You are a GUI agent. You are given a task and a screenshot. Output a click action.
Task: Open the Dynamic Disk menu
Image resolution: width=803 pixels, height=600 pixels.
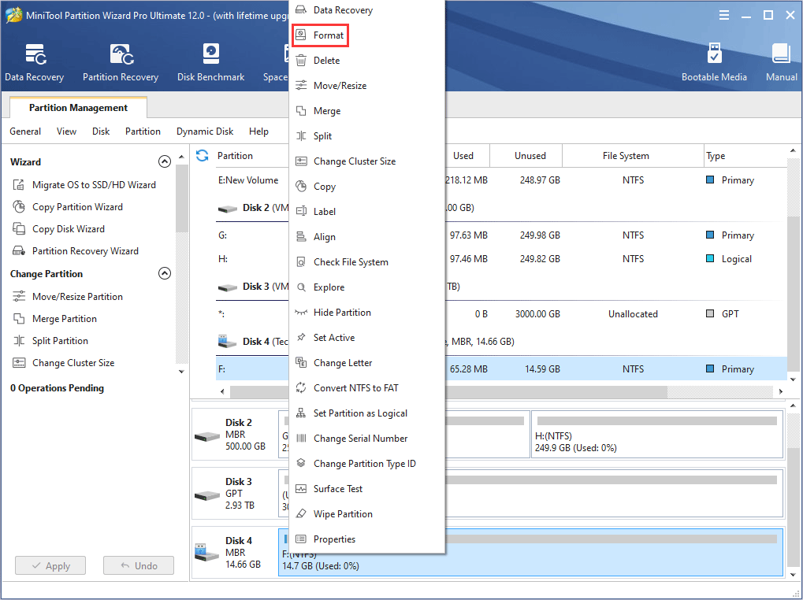[x=205, y=131]
